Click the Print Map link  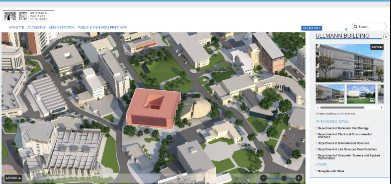point(118,28)
